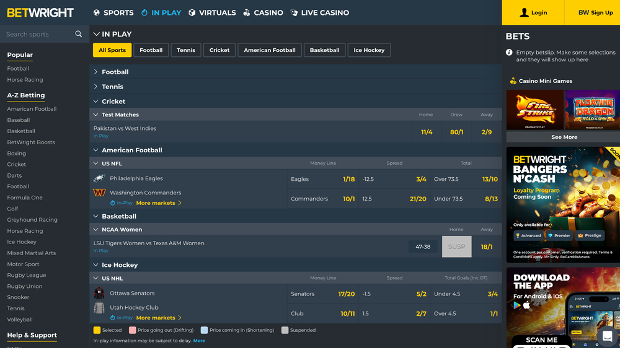Click Google Play store icon in app banner
This screenshot has width=620, height=348.
(x=517, y=305)
